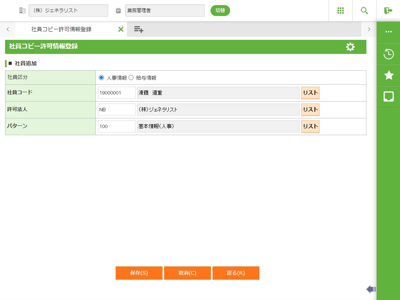400x300 pixels.
Task: Open the inbox tray panel
Action: [389, 97]
